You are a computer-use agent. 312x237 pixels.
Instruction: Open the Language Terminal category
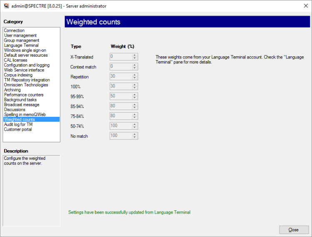click(21, 45)
